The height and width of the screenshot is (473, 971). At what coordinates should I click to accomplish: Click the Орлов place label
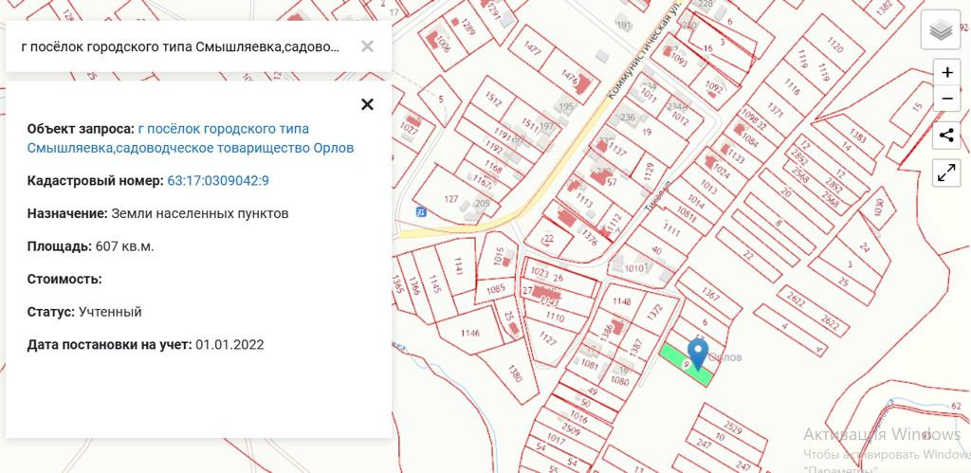pos(725,357)
